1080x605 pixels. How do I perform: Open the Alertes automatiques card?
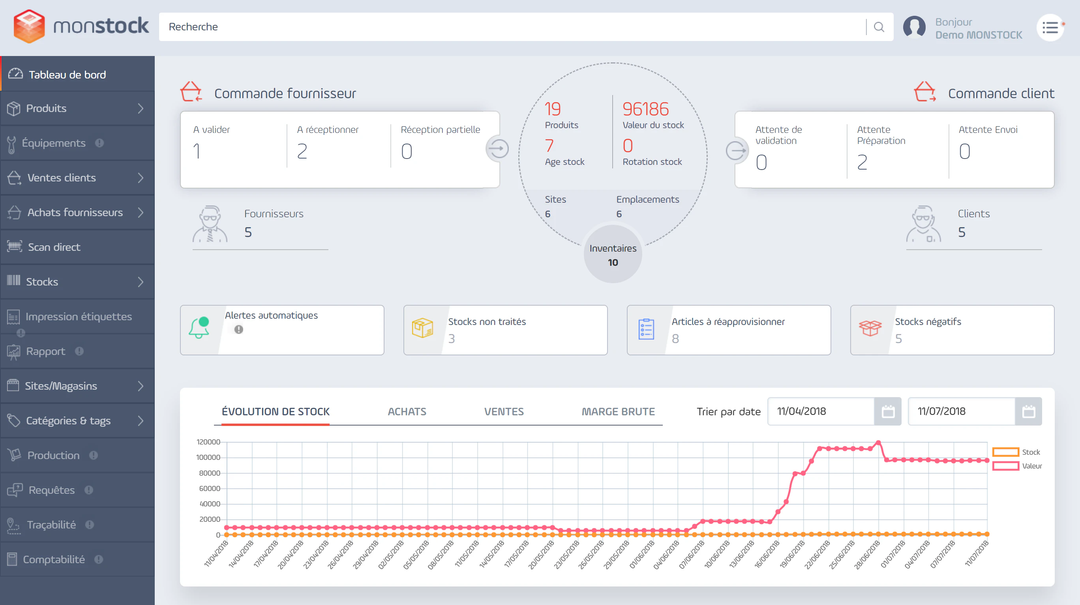pos(282,330)
